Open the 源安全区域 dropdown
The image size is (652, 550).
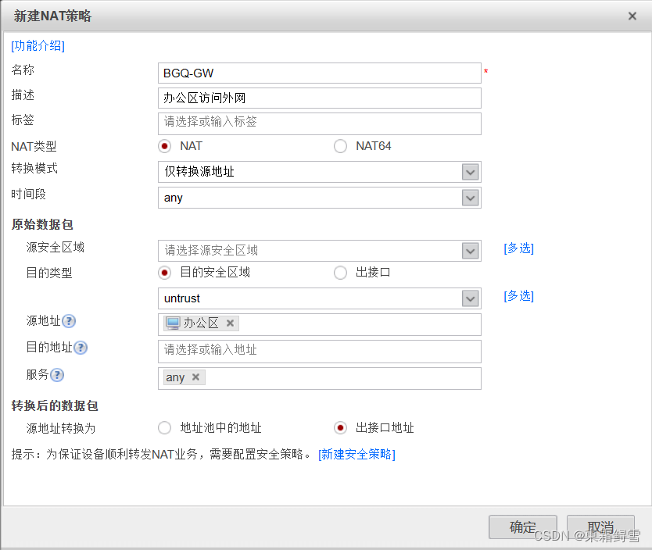click(471, 251)
